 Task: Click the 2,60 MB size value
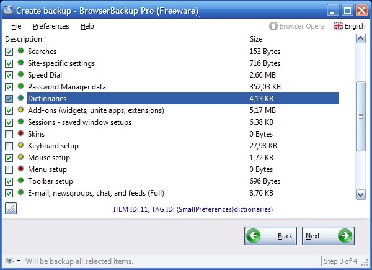coord(263,75)
